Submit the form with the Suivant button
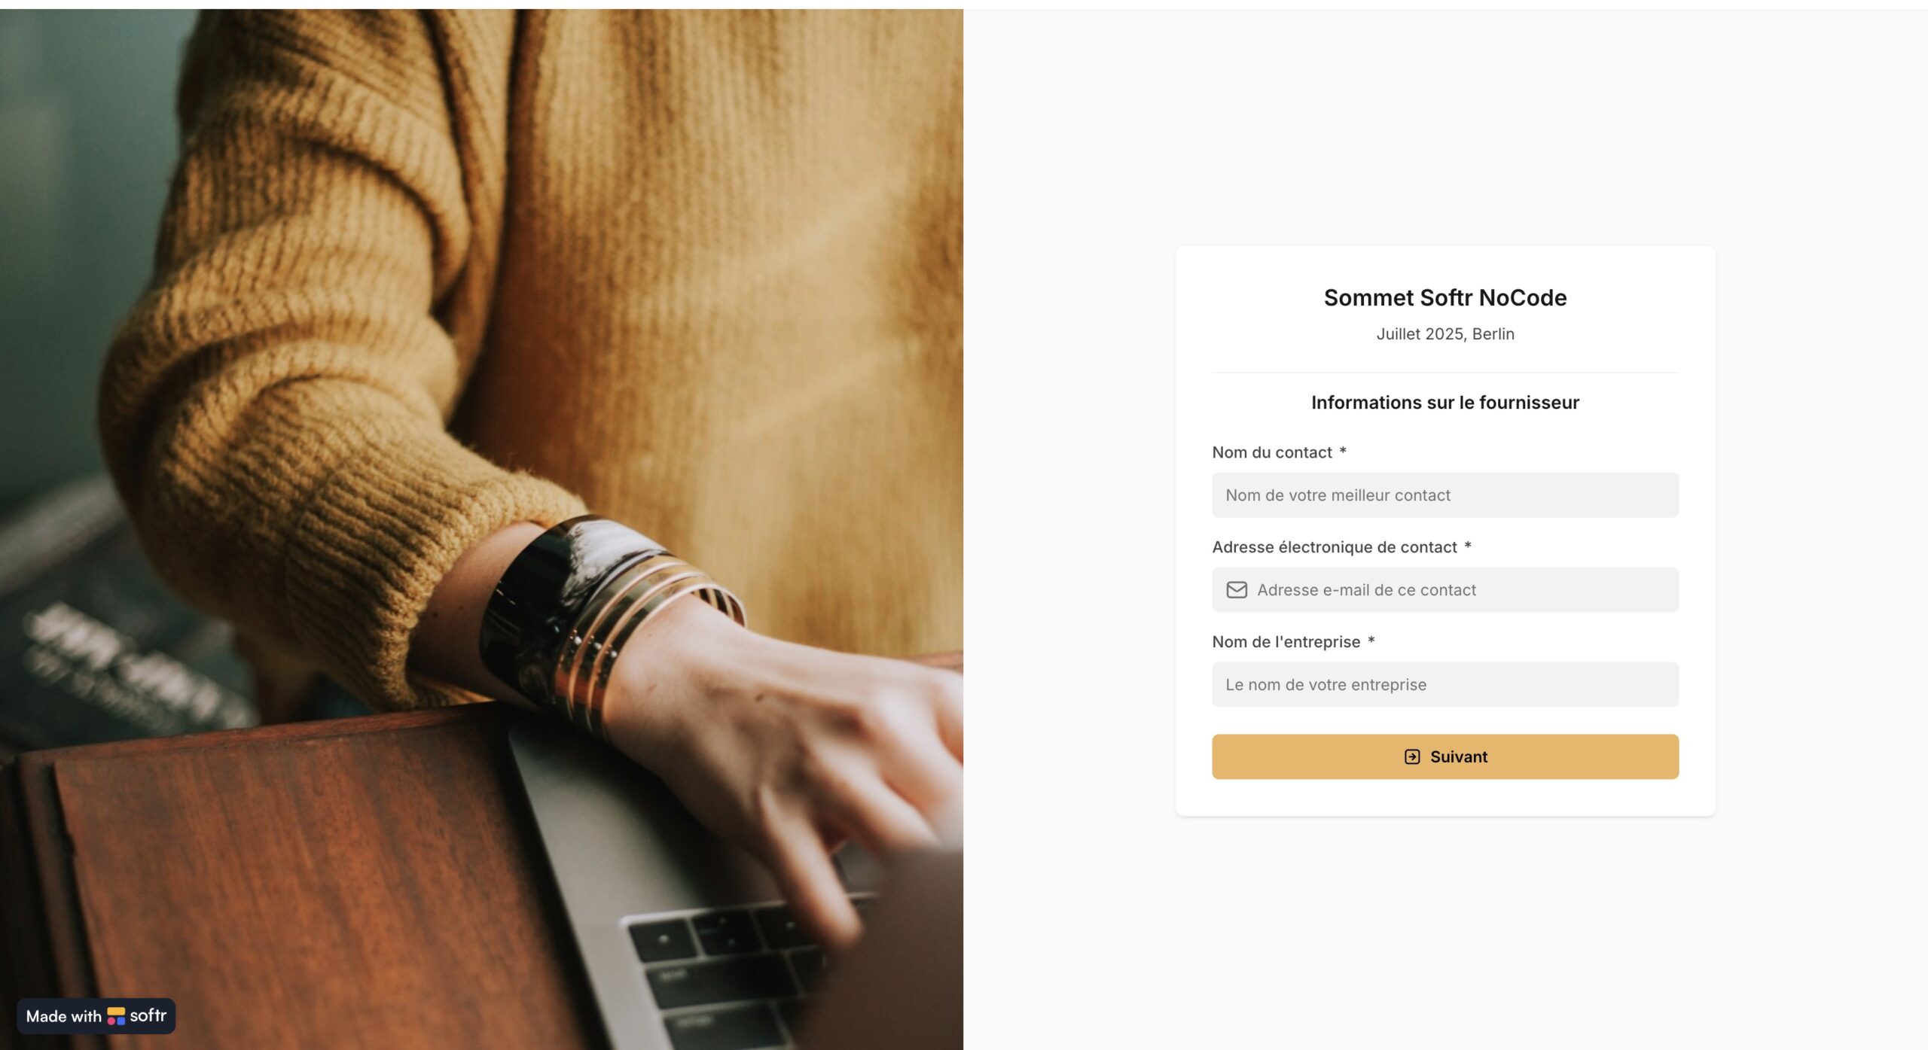 point(1445,756)
